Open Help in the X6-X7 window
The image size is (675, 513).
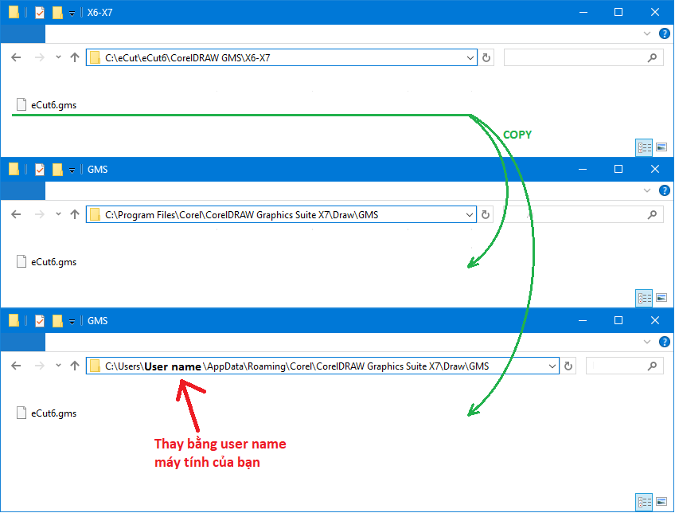tap(664, 33)
